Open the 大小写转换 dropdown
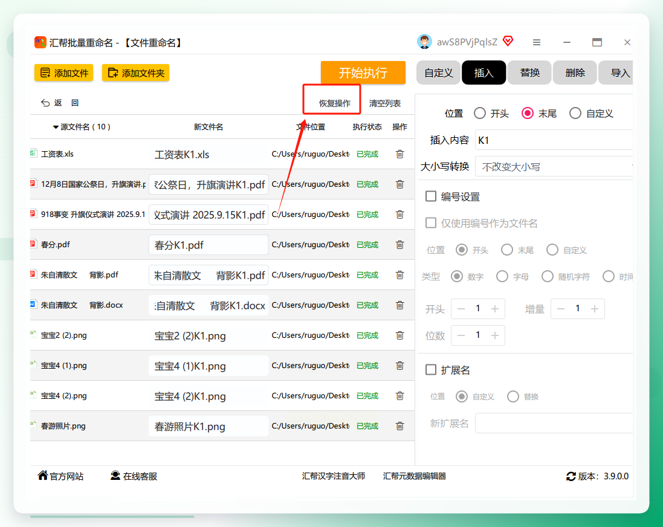 point(554,167)
